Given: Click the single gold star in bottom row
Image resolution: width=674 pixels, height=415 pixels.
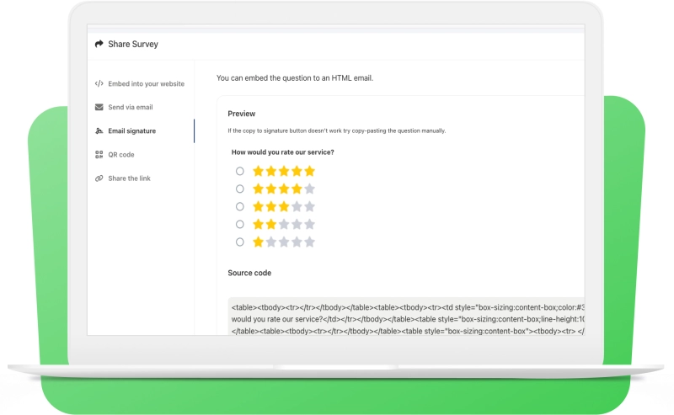Looking at the screenshot, I should coord(259,242).
